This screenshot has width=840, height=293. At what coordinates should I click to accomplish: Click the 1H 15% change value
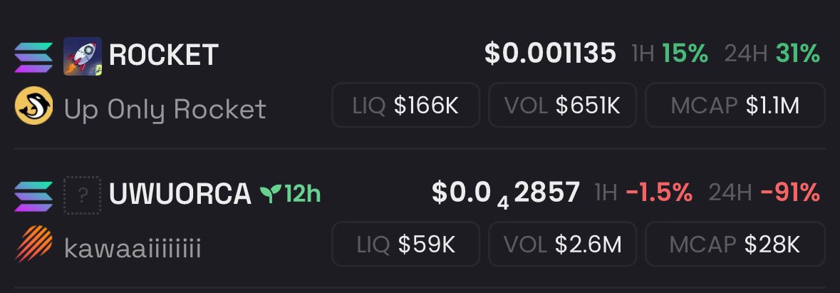(x=685, y=53)
